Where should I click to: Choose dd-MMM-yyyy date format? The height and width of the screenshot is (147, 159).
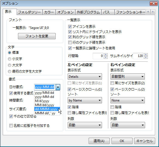pos(47,109)
